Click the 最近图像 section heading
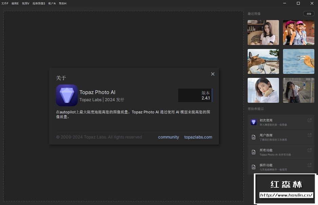The width and height of the screenshot is (318, 205). click(x=254, y=14)
